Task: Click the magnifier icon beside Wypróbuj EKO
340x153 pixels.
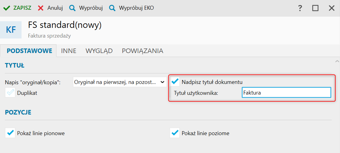Action: click(x=112, y=8)
